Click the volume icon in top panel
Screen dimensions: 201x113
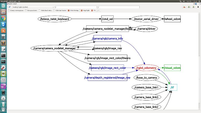[183, 1]
